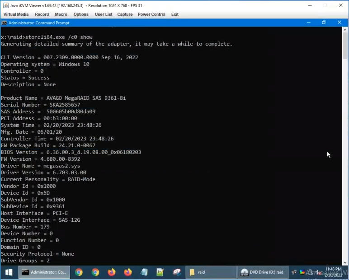This screenshot has width=349, height=280.
Task: Maximize the Command Prompt window
Action: (x=324, y=23)
